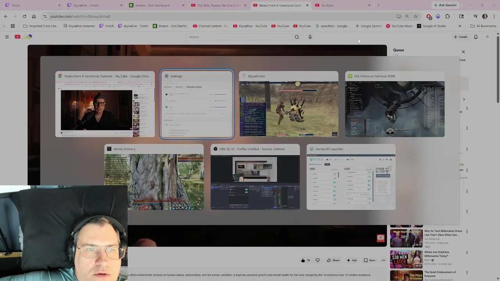This screenshot has height=281, width=500.
Task: Go back with Chrome back arrow
Action: tap(6, 16)
